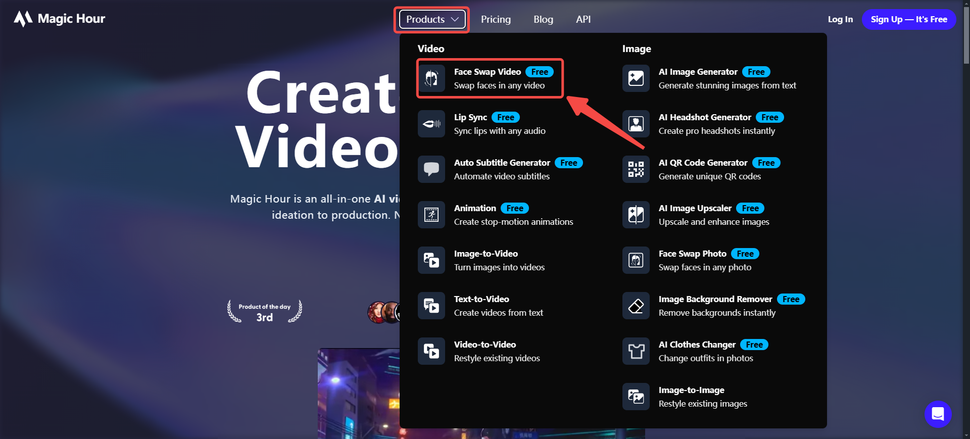
Task: Click 'Generate stunning images from text' description
Action: 727,85
